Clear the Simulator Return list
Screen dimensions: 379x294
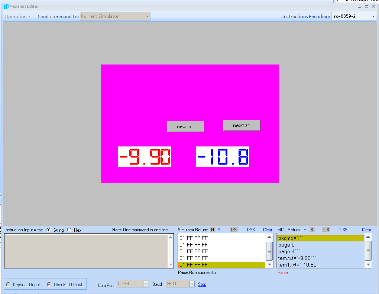pyautogui.click(x=267, y=230)
